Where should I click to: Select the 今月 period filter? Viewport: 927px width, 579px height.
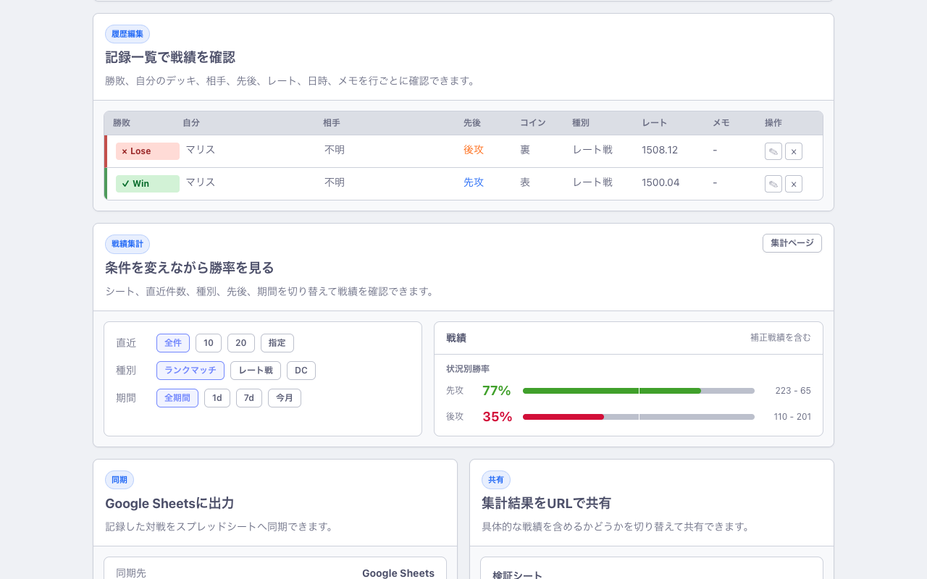pyautogui.click(x=285, y=398)
